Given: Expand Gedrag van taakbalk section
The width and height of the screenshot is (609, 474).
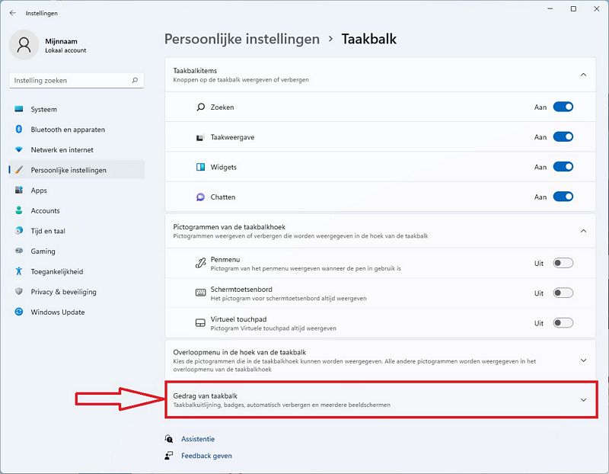Looking at the screenshot, I should click(381, 400).
